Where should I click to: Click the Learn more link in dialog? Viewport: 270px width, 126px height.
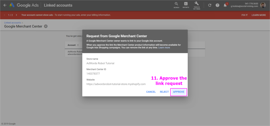(x=164, y=48)
